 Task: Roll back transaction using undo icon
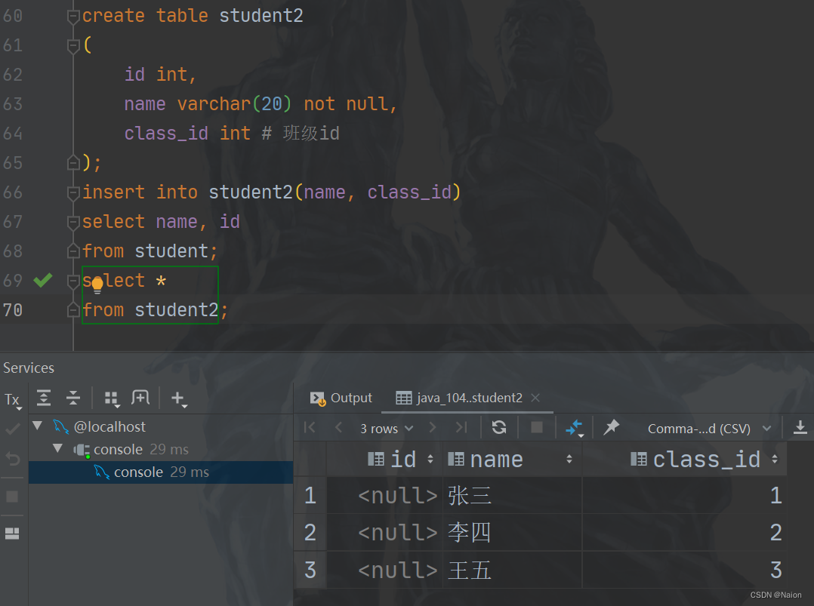click(12, 459)
